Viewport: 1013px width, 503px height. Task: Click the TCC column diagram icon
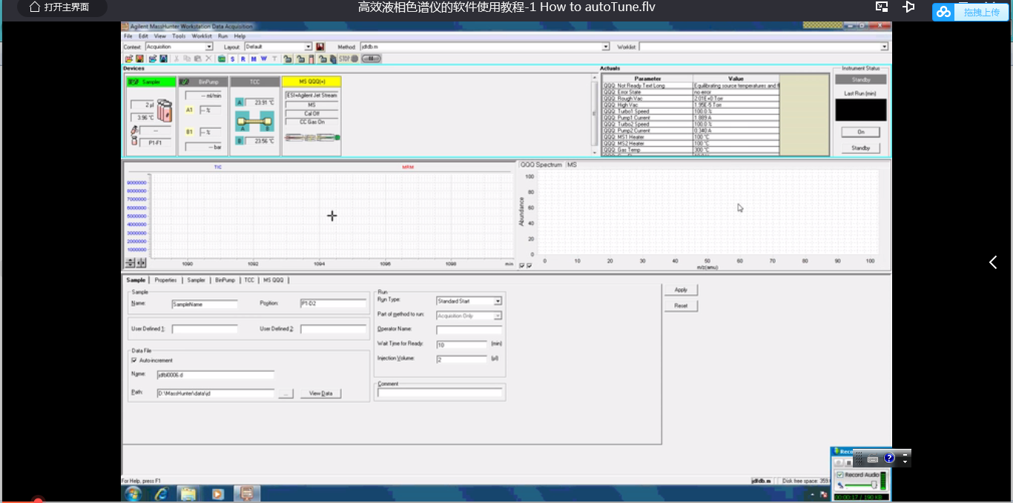pyautogui.click(x=255, y=121)
